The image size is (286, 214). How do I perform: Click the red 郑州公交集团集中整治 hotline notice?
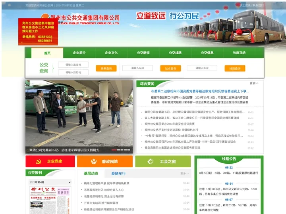click(38, 32)
